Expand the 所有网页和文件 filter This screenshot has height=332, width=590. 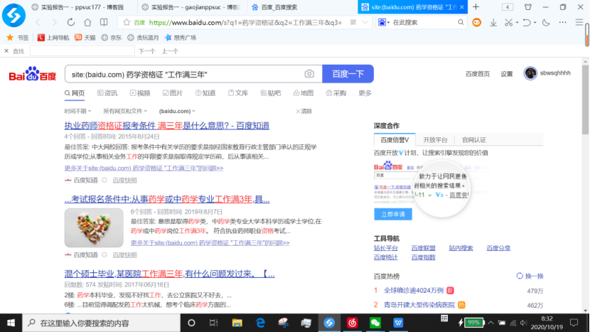pyautogui.click(x=125, y=111)
